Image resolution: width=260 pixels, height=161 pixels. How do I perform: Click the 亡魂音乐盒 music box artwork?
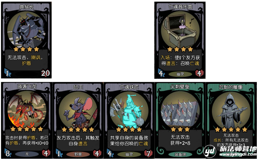(180, 30)
